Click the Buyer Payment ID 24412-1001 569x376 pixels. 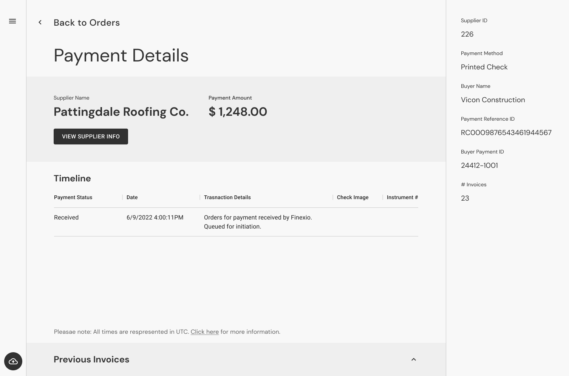(x=479, y=166)
